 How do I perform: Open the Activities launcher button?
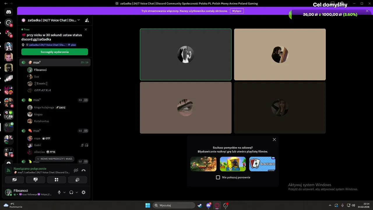click(57, 180)
